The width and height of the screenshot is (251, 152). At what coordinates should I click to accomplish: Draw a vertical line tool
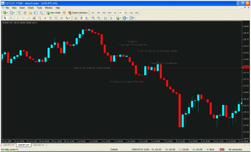(18, 18)
